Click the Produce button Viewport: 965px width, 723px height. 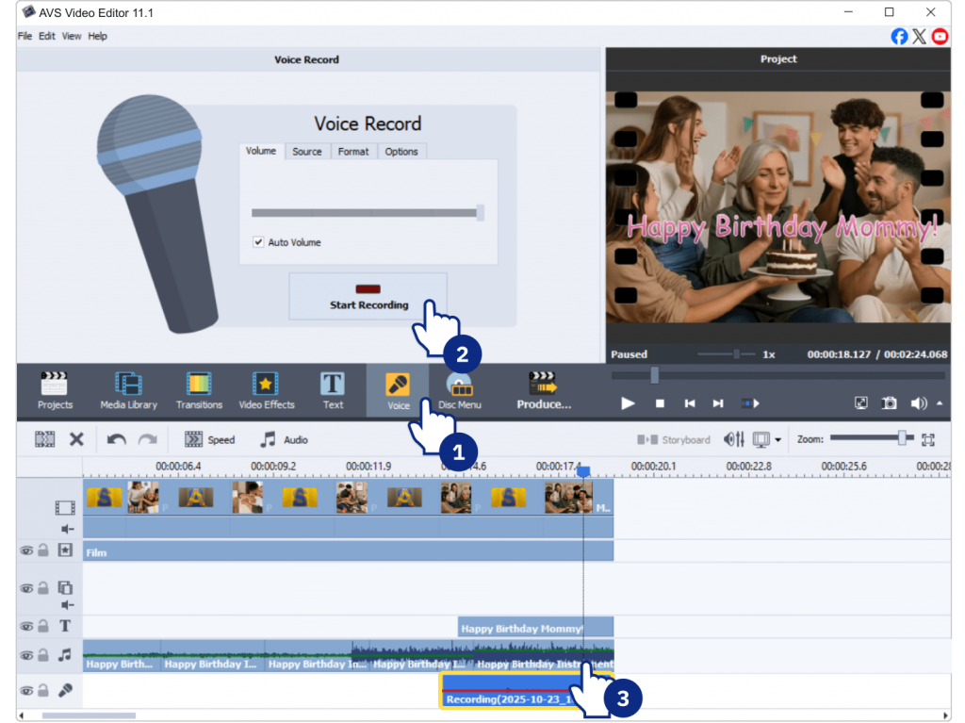pos(544,390)
